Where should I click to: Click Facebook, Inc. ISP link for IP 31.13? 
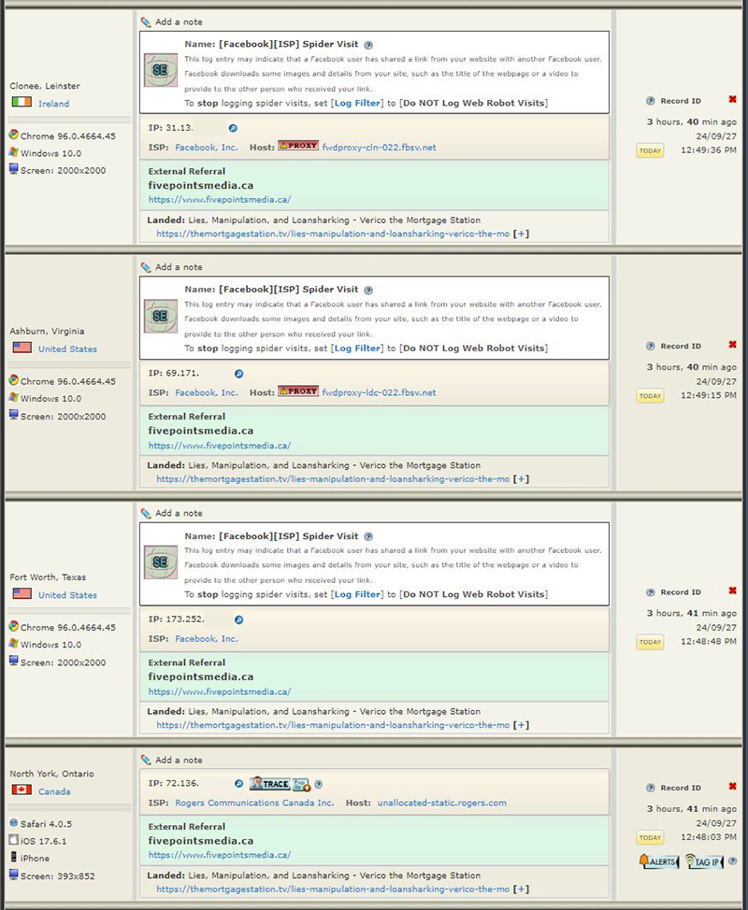click(x=207, y=148)
